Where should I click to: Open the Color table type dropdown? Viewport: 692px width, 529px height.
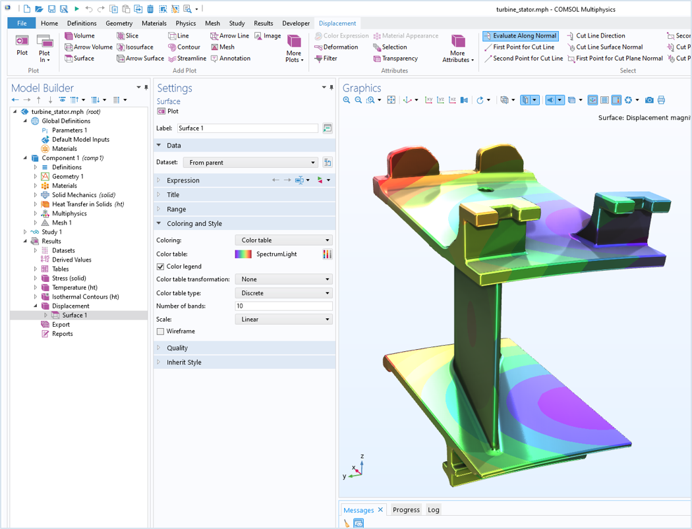point(284,293)
